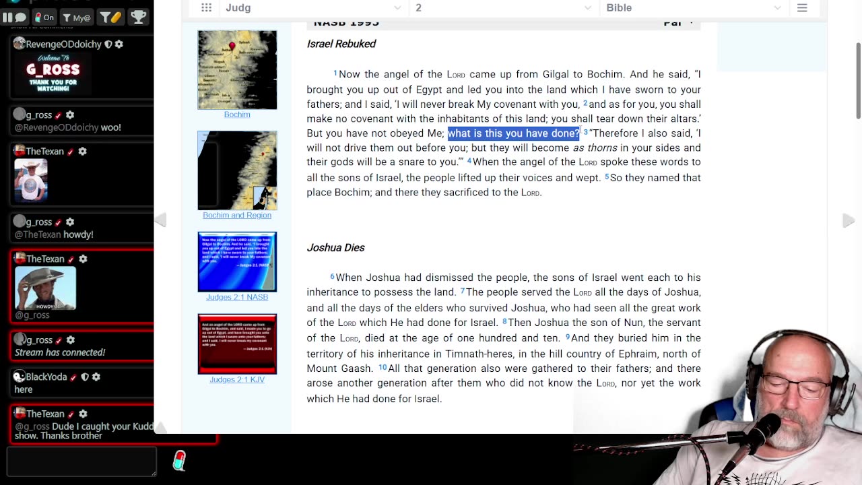862x485 pixels.
Task: Click the 'Timnath-heres' word in verse 9
Action: click(484, 354)
